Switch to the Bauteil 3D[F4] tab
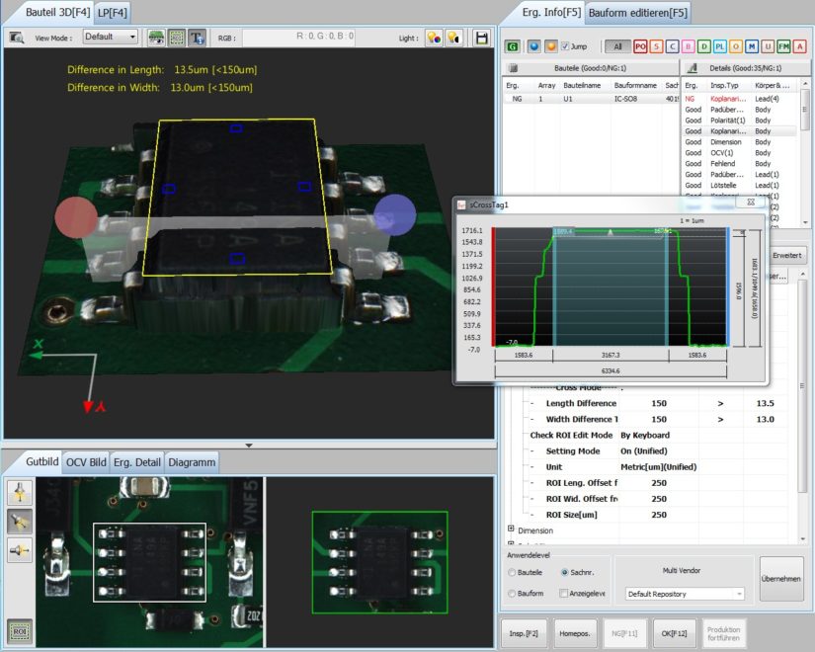Image resolution: width=815 pixels, height=652 pixels. coord(57,12)
